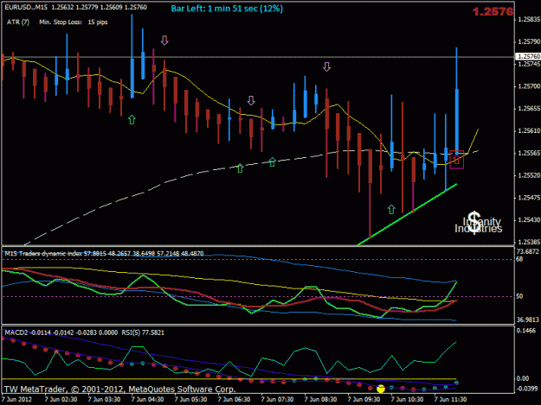The image size is (541, 405).
Task: Click the large red 1.2576 price display
Action: [493, 12]
